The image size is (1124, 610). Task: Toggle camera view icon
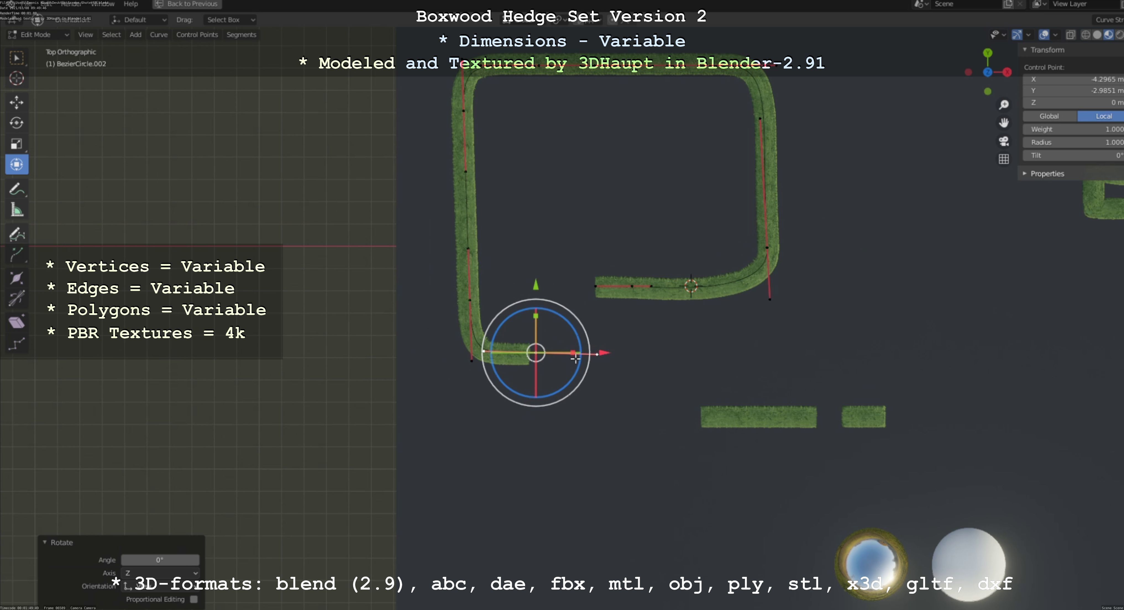(1004, 141)
